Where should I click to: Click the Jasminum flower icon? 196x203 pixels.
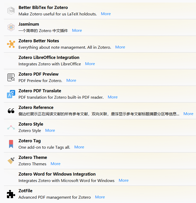(11, 27)
